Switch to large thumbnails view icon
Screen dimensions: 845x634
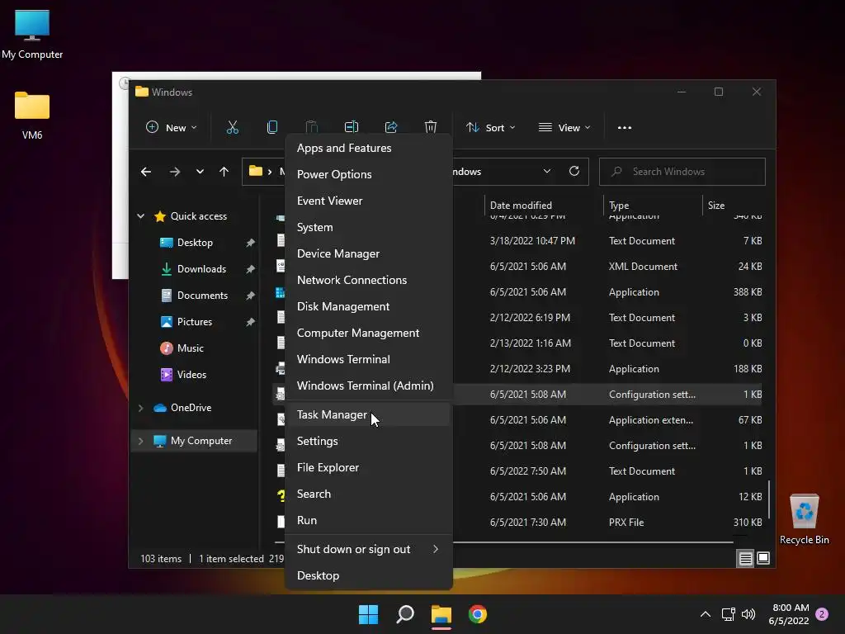[763, 558]
